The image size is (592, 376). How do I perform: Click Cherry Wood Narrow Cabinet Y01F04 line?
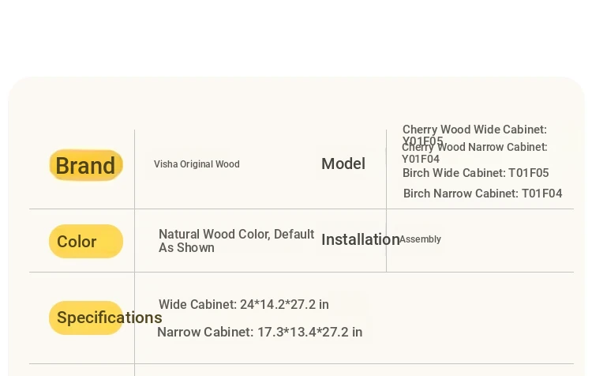pos(474,152)
